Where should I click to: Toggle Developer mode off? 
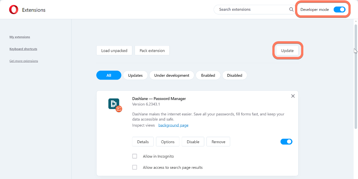[x=339, y=10]
